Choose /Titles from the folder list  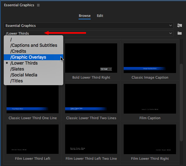33,81
